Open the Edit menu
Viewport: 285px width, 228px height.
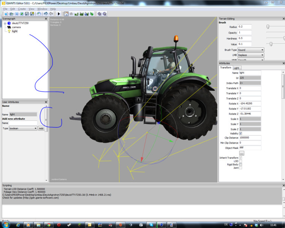13,9
